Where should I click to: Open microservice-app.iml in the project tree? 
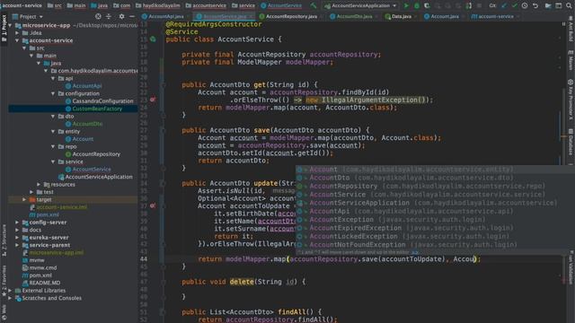point(57,253)
